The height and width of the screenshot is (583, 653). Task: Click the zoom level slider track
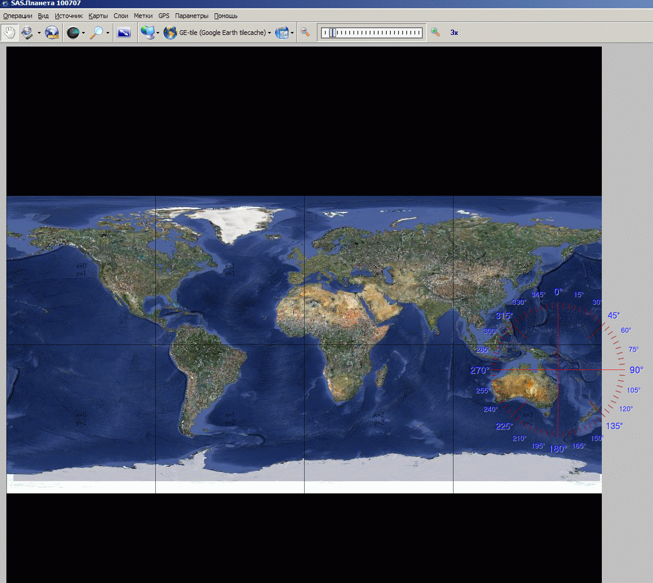click(x=372, y=33)
